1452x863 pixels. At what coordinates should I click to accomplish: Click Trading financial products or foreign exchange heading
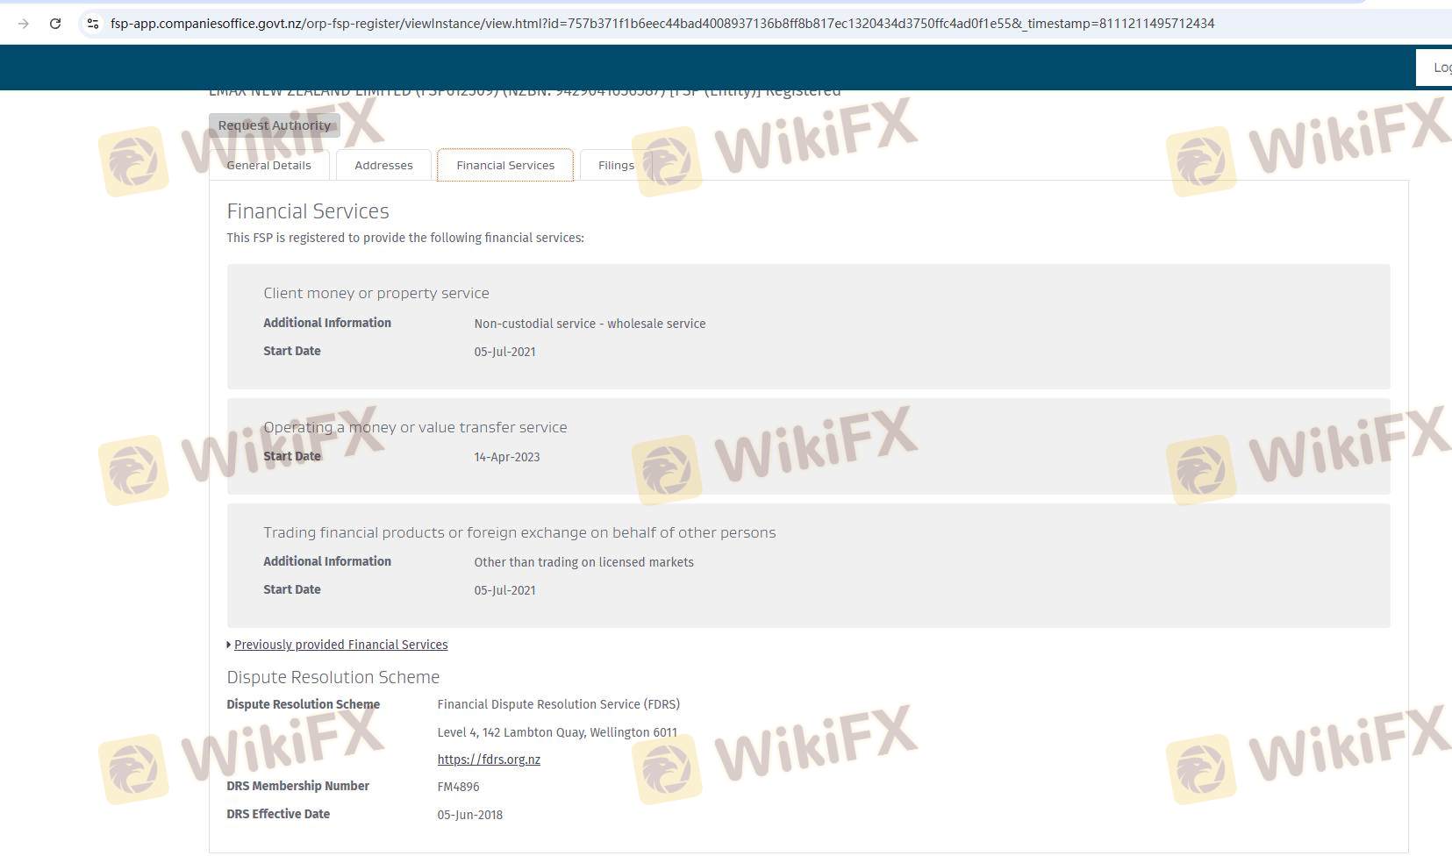[519, 532]
